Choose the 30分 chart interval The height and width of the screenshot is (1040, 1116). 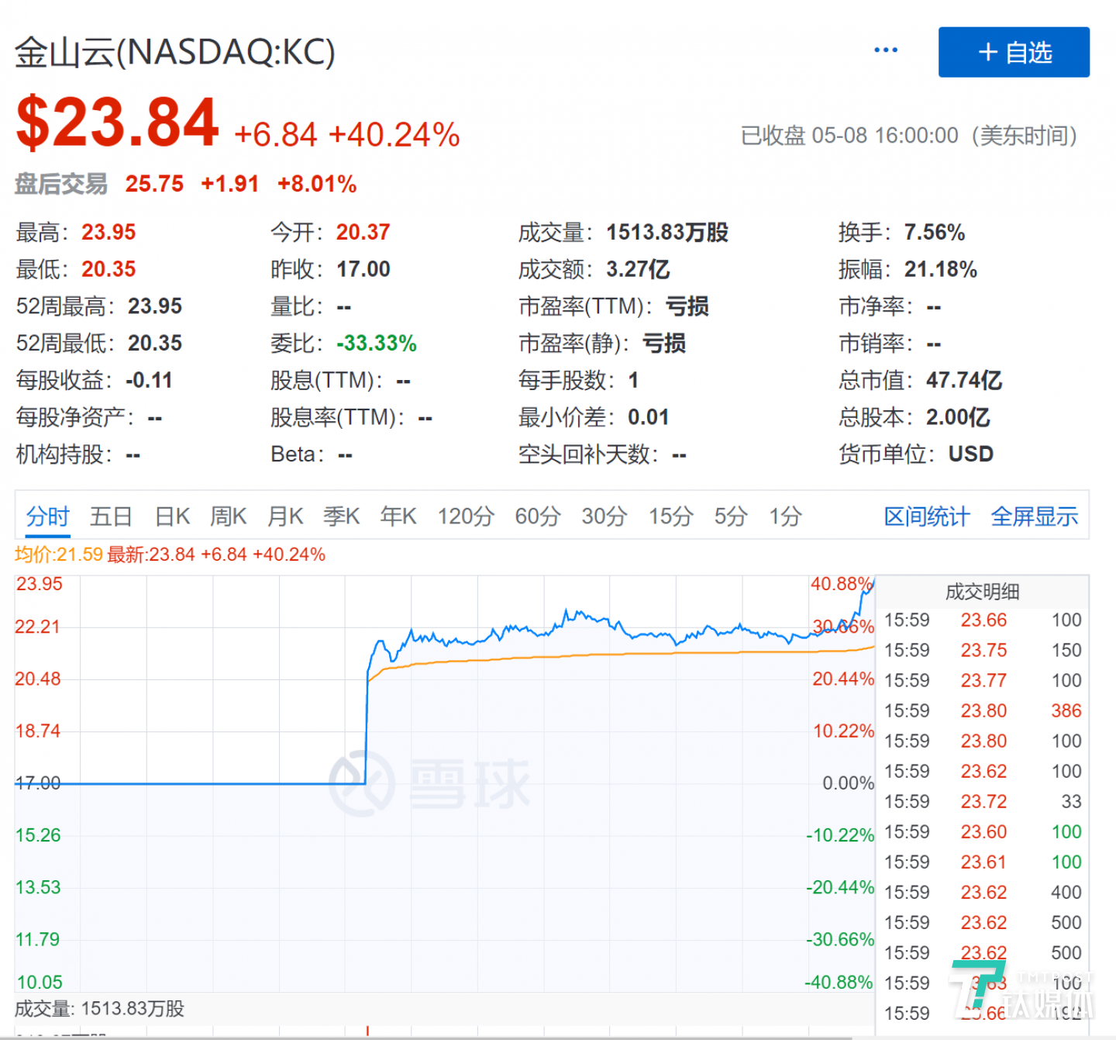pyautogui.click(x=604, y=517)
